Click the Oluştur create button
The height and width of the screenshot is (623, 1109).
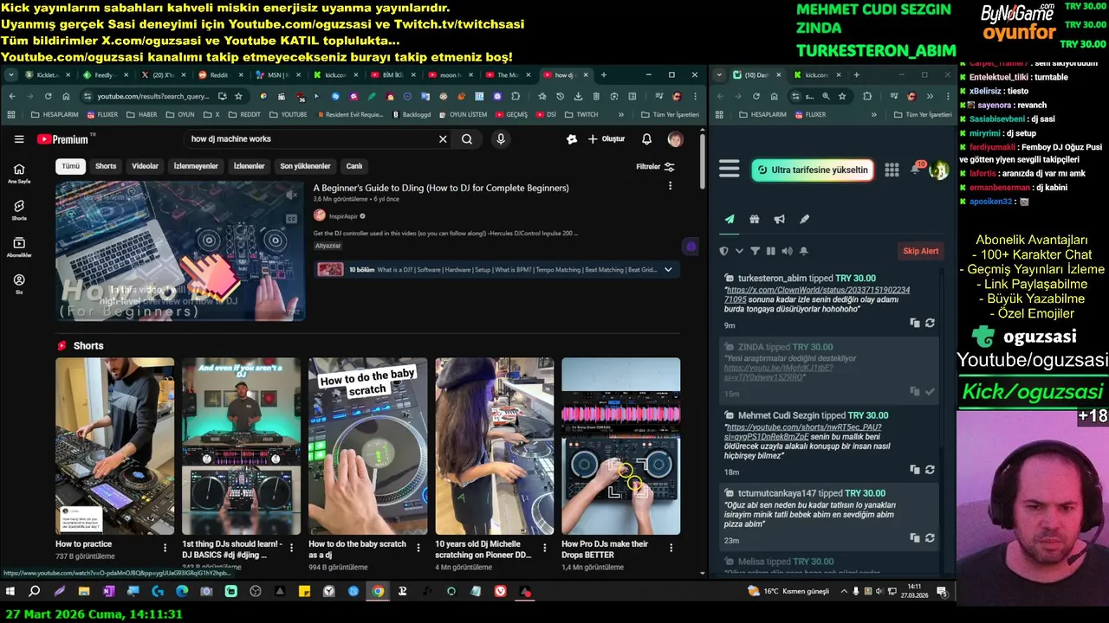point(606,139)
